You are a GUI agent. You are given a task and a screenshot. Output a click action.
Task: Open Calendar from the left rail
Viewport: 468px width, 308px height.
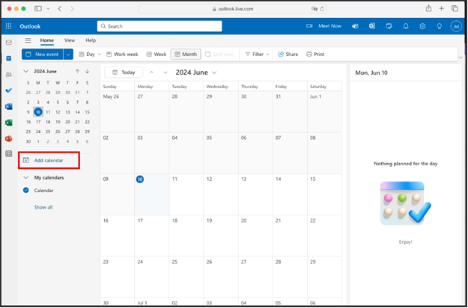[9, 58]
